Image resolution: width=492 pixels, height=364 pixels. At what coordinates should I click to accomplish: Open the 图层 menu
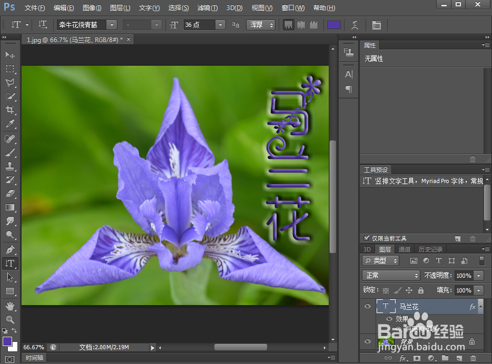click(x=120, y=8)
